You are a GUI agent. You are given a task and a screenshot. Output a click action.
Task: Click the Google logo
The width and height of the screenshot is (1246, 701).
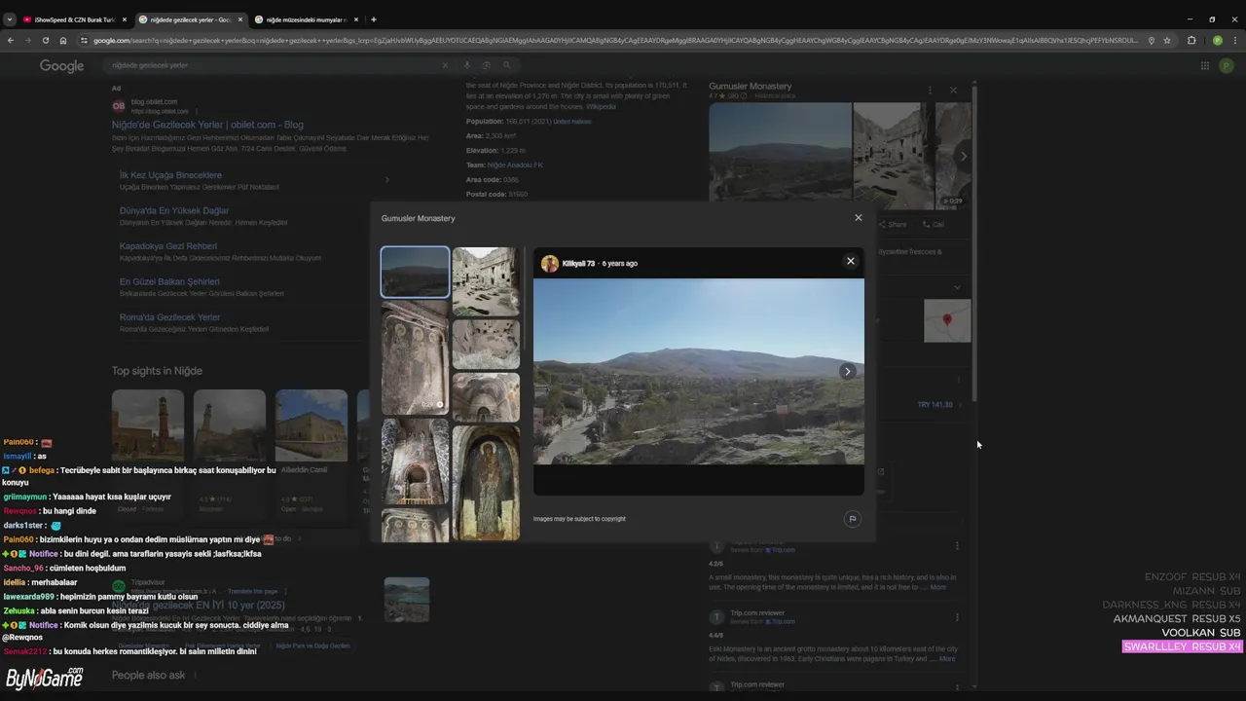(61, 65)
